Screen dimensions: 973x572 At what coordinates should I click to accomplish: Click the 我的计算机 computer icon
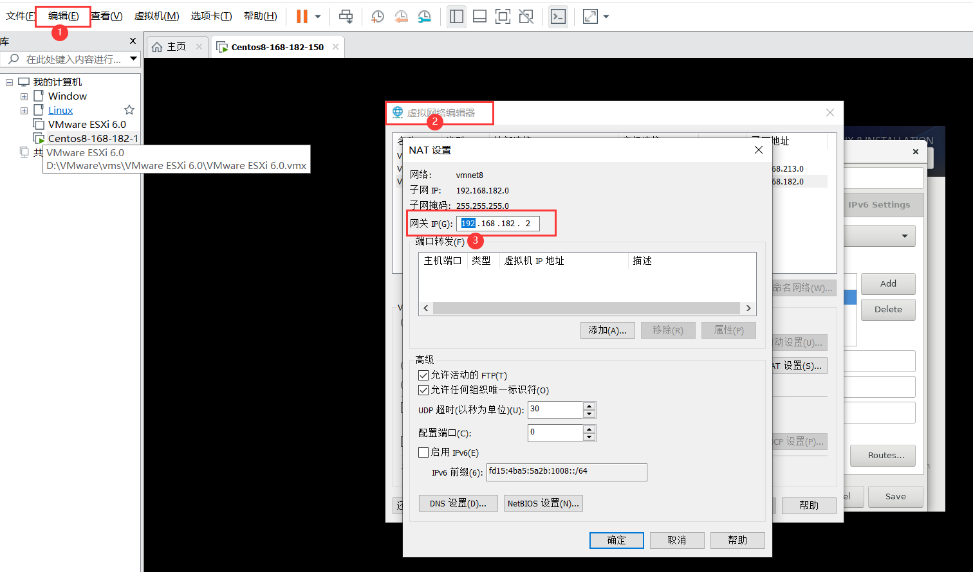click(x=24, y=82)
